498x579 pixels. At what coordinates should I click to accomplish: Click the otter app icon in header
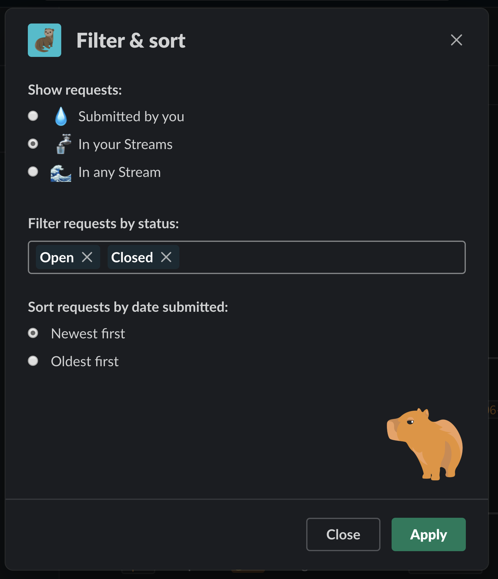click(x=45, y=40)
